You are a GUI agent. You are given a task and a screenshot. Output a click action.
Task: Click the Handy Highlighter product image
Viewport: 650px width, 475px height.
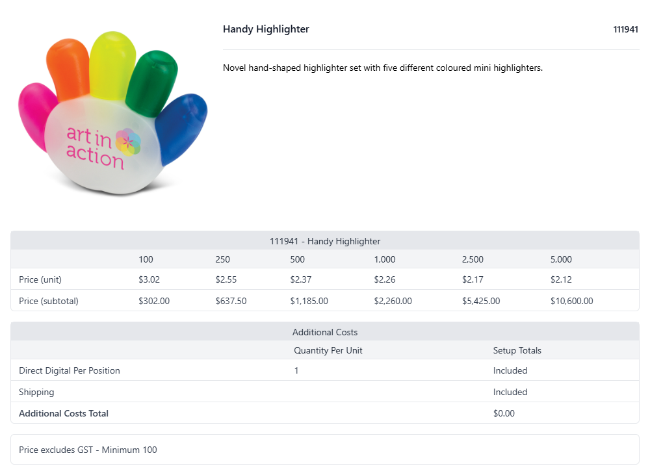(112, 113)
